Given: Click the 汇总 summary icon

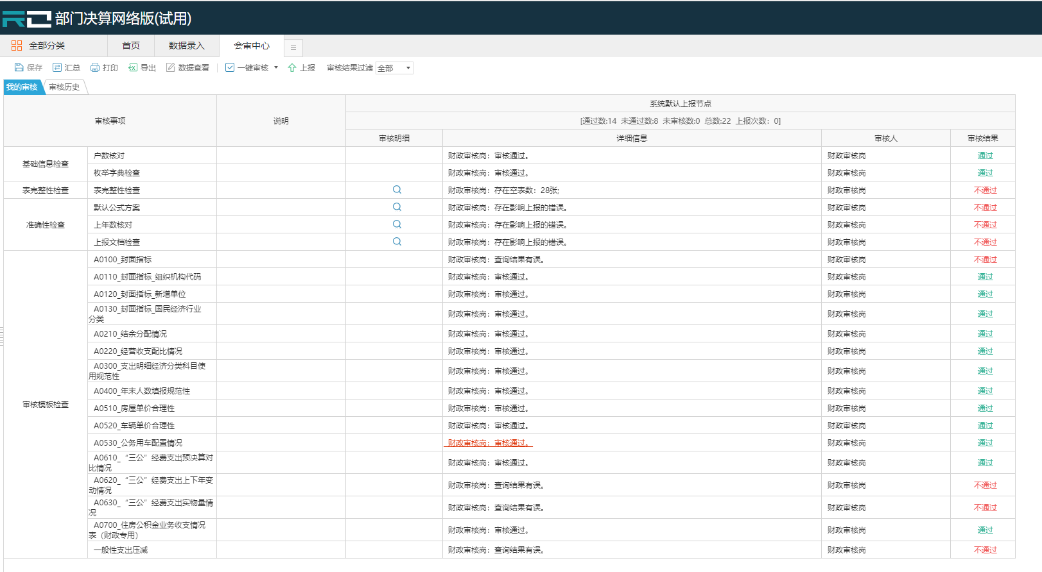Looking at the screenshot, I should coord(57,68).
